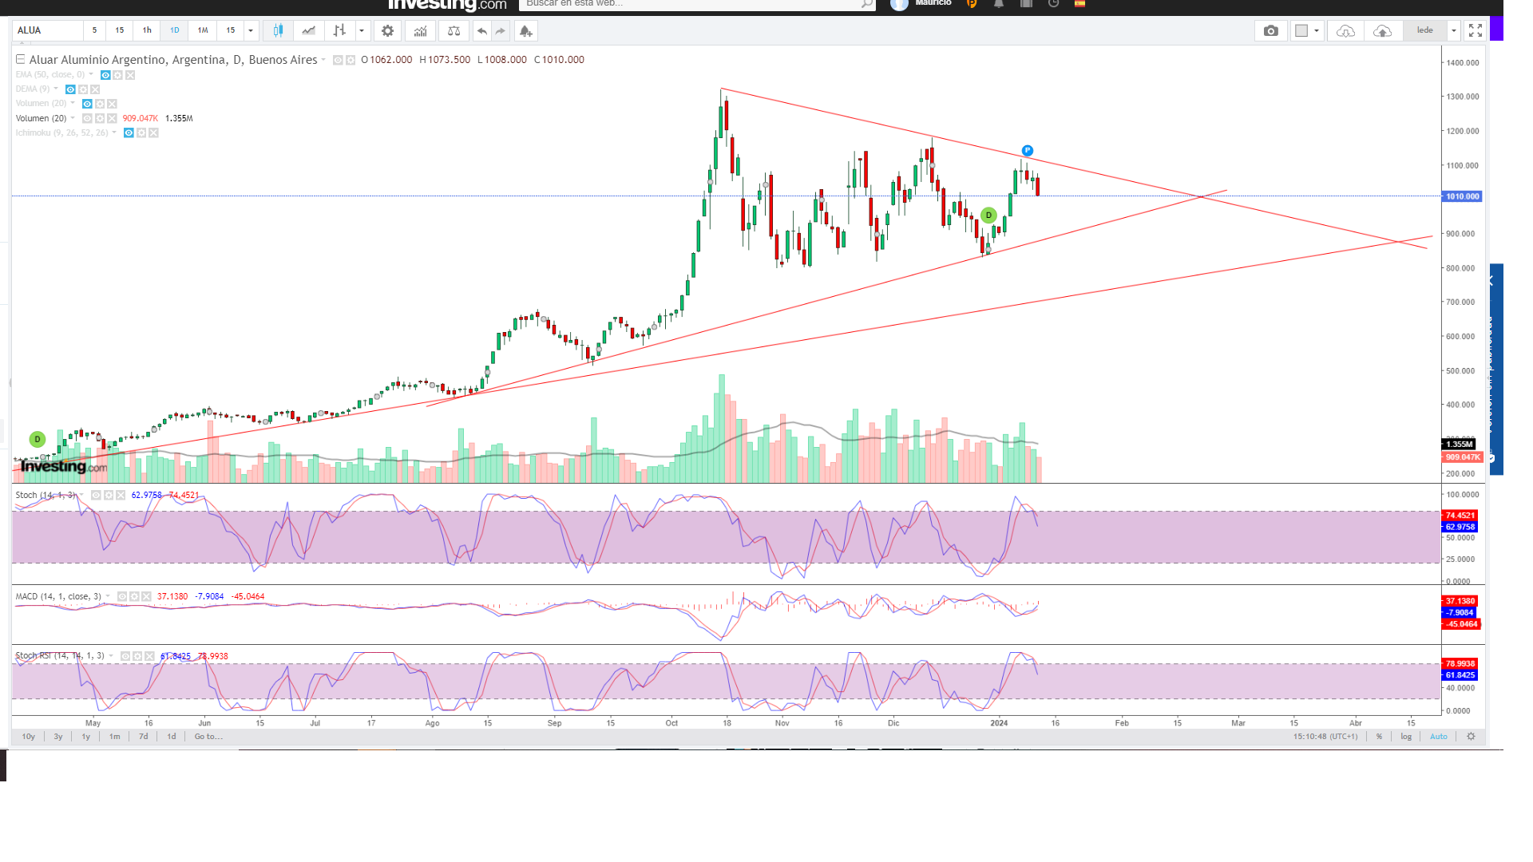Save the chart layout to the cloud
Image resolution: width=1533 pixels, height=862 pixels.
1383,30
